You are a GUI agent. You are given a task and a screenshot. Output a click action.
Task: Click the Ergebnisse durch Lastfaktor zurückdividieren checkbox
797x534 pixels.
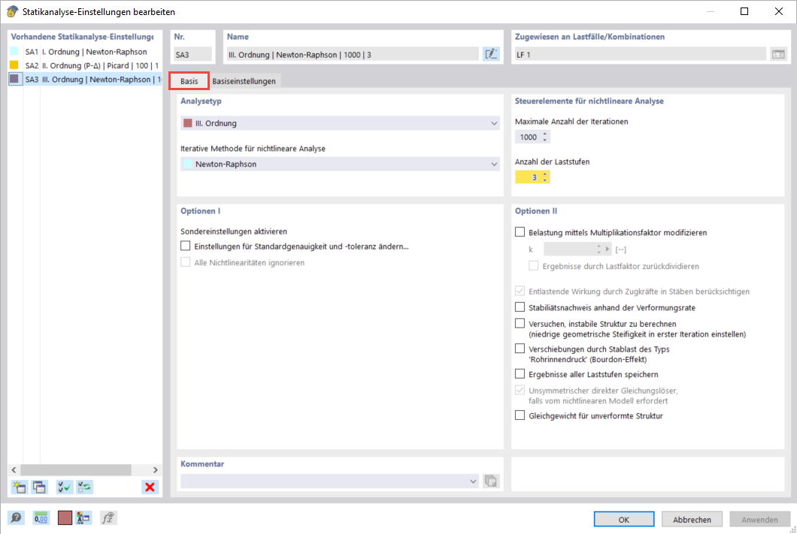point(534,265)
